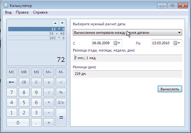Click the history up arrow

(55, 23)
